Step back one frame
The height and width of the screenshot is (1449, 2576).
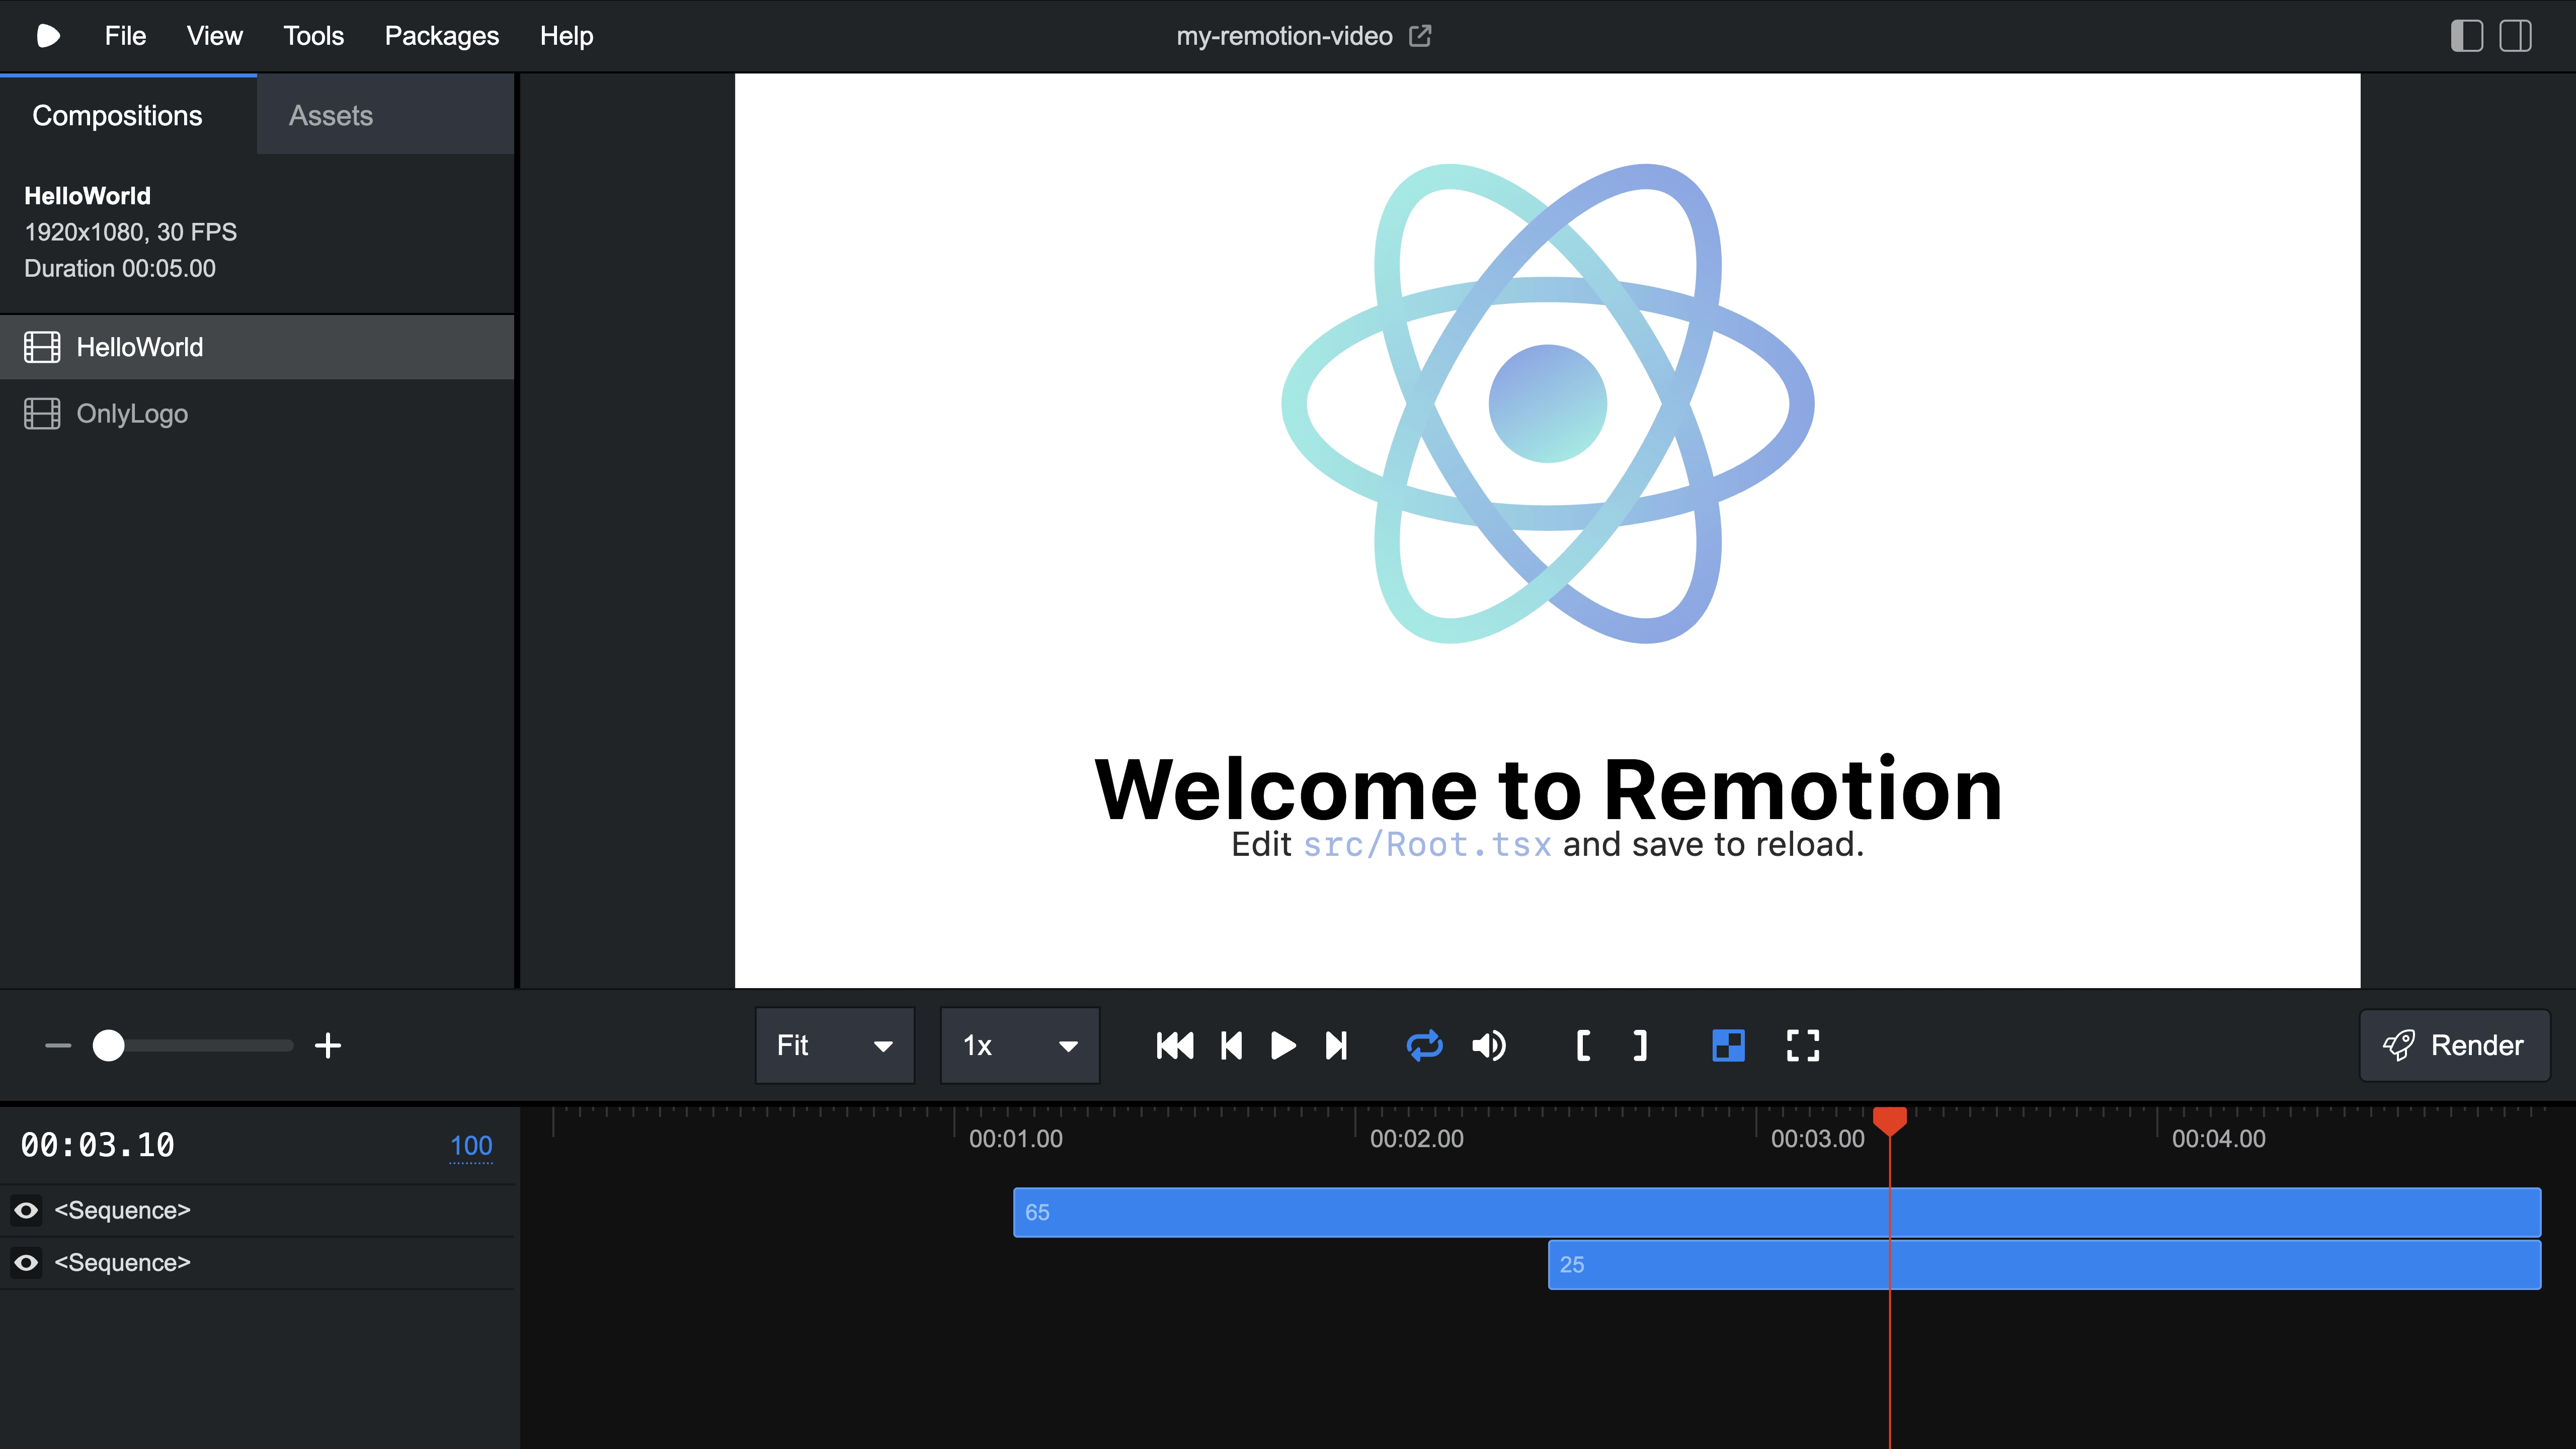click(1232, 1046)
